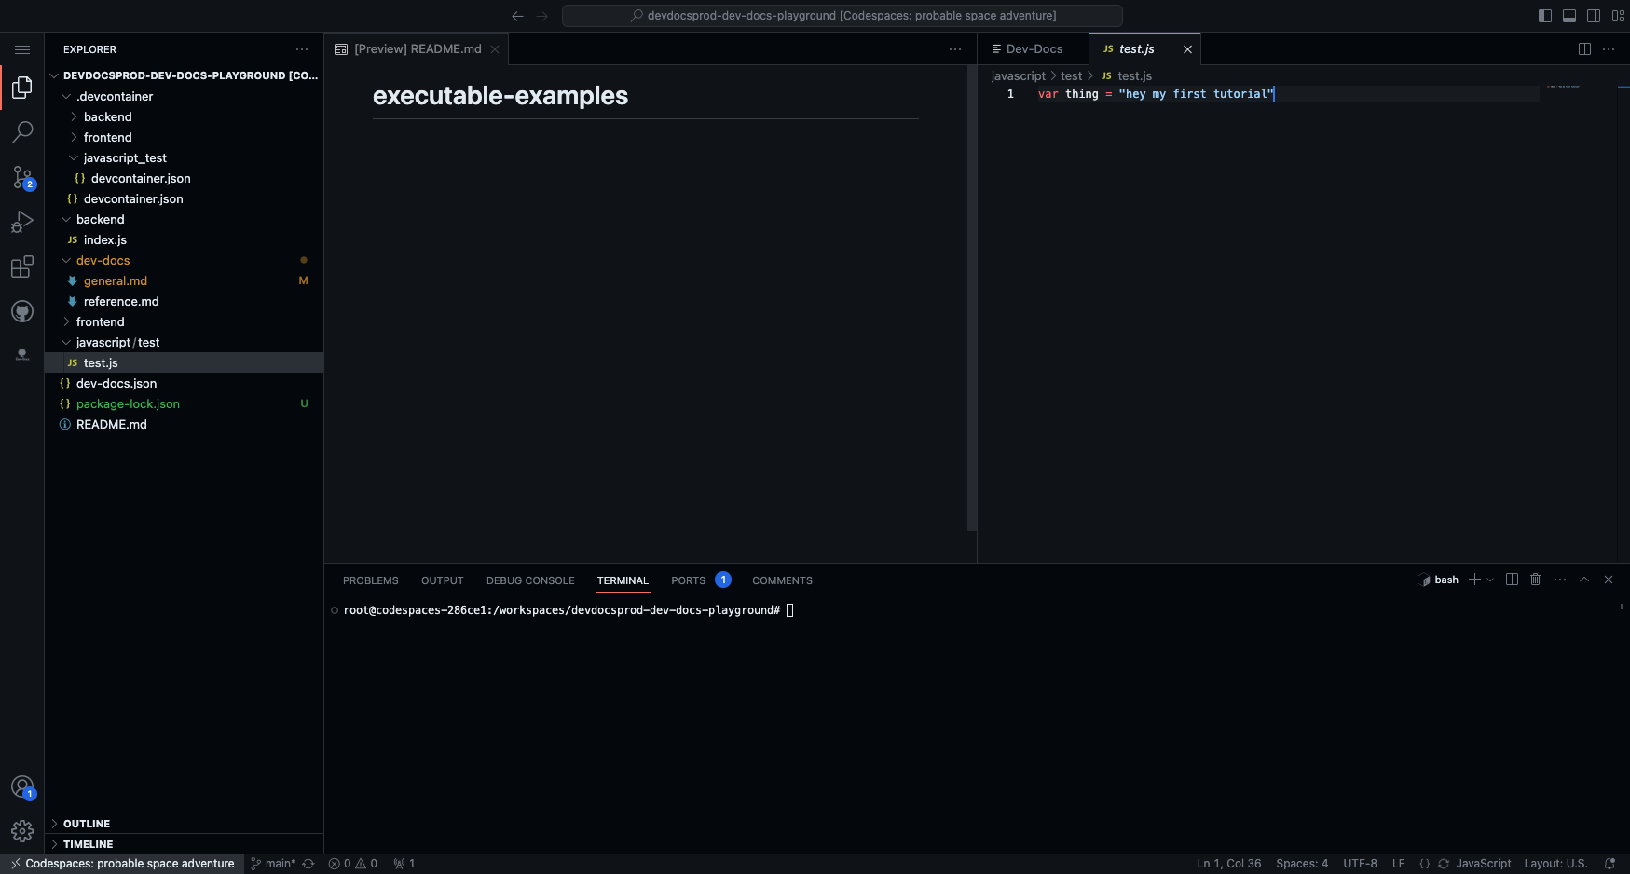Change JavaScript language mode in status bar

pyautogui.click(x=1483, y=864)
